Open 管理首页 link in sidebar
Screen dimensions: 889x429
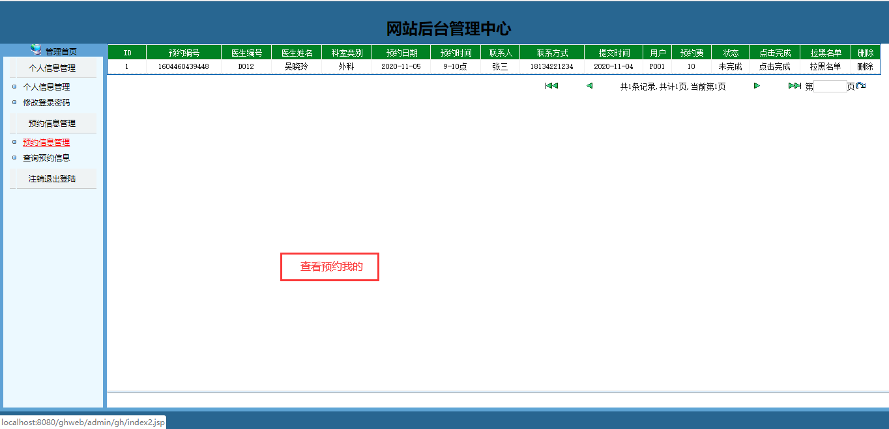pyautogui.click(x=61, y=51)
